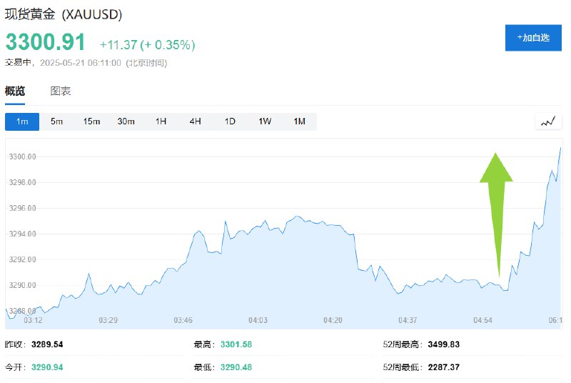Viewport: 571px width, 383px height.
Task: Toggle the line chart type icon
Action: [548, 121]
